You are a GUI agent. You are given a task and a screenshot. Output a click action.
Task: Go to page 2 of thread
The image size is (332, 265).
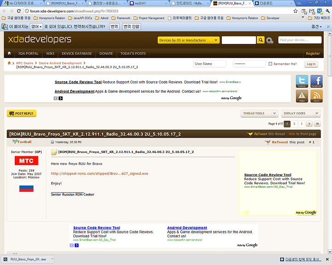294,124
